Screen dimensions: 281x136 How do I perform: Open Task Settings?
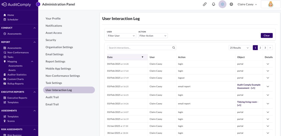tap(54, 83)
